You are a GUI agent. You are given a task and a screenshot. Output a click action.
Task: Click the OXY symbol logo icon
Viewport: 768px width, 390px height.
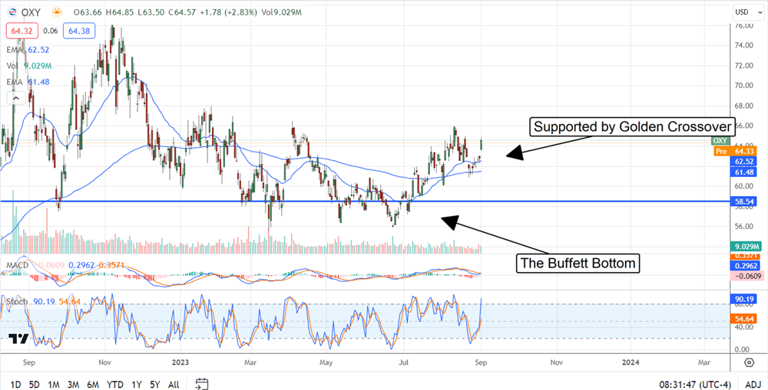(14, 12)
